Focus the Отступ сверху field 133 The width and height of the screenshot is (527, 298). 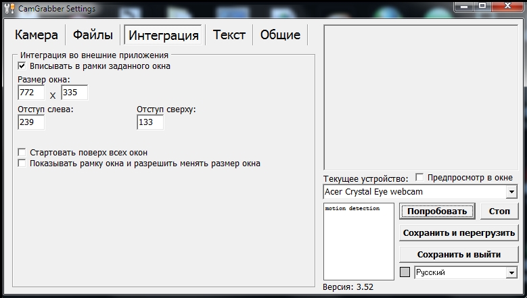pos(150,122)
